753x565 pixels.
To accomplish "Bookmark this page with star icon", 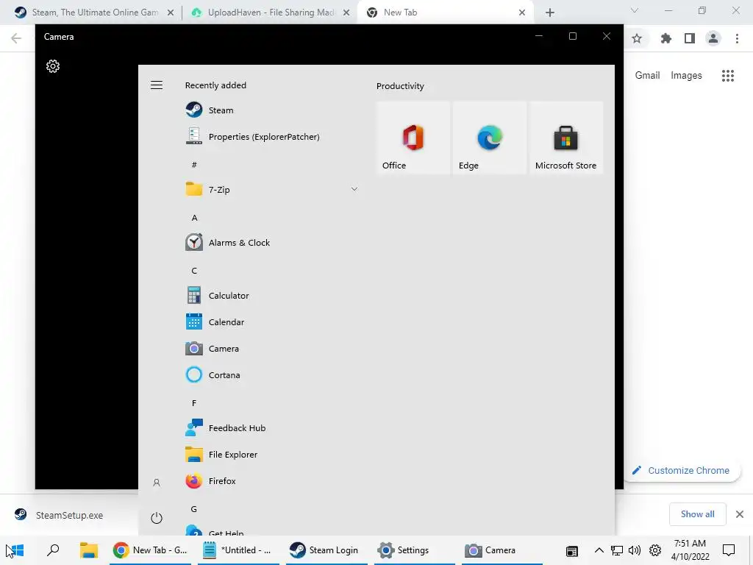I will pos(637,38).
